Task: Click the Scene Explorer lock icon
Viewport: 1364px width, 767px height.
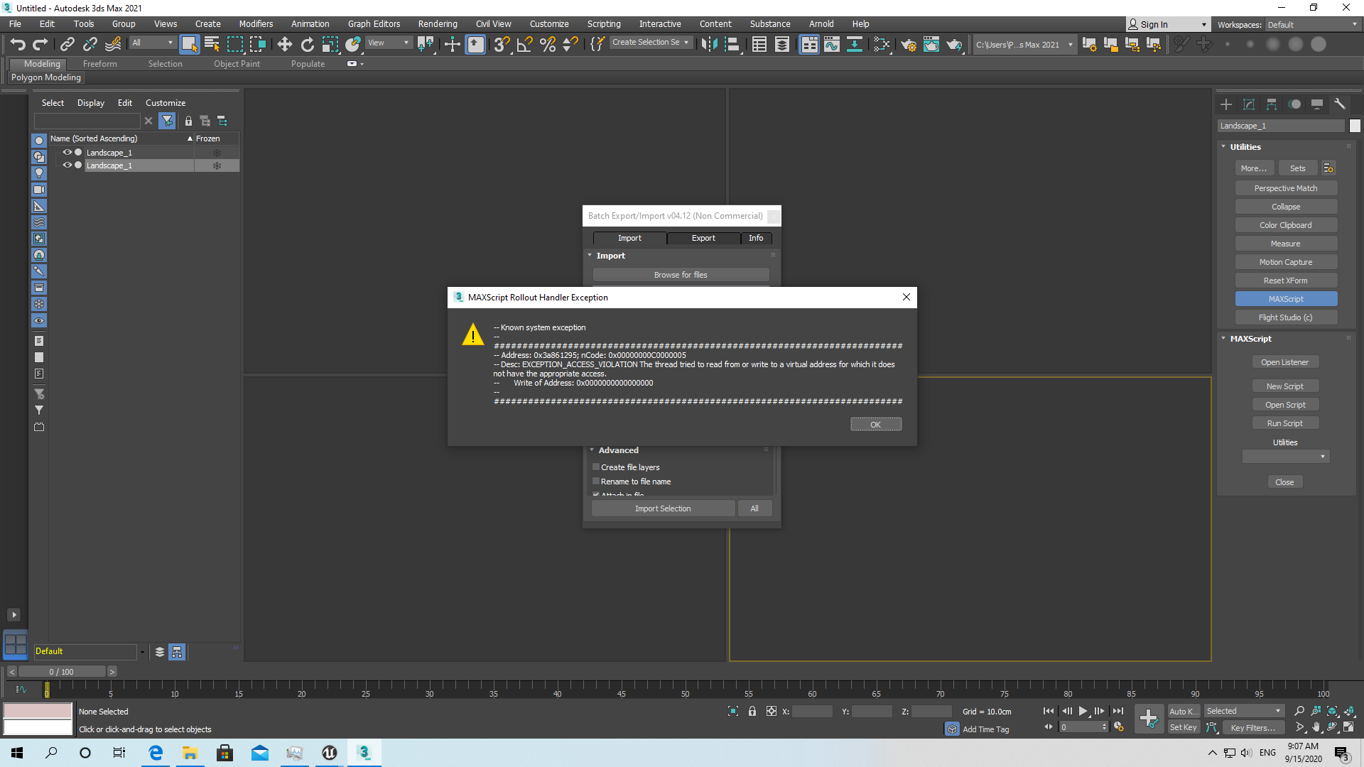Action: click(188, 121)
